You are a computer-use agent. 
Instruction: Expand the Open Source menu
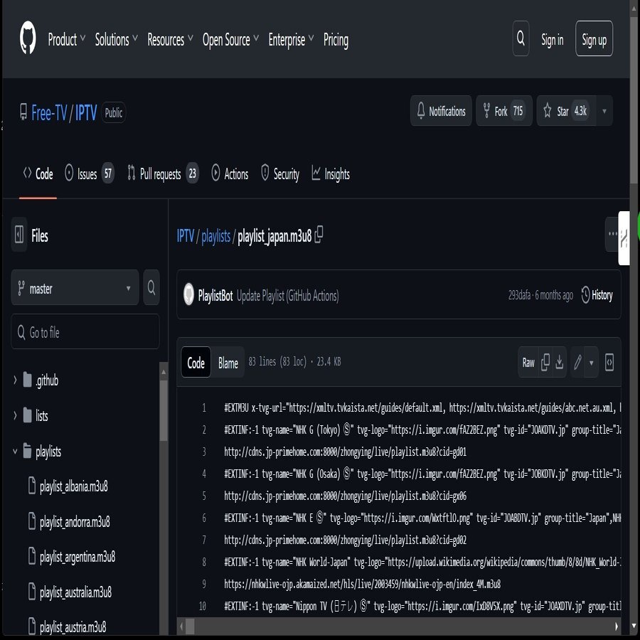[230, 40]
